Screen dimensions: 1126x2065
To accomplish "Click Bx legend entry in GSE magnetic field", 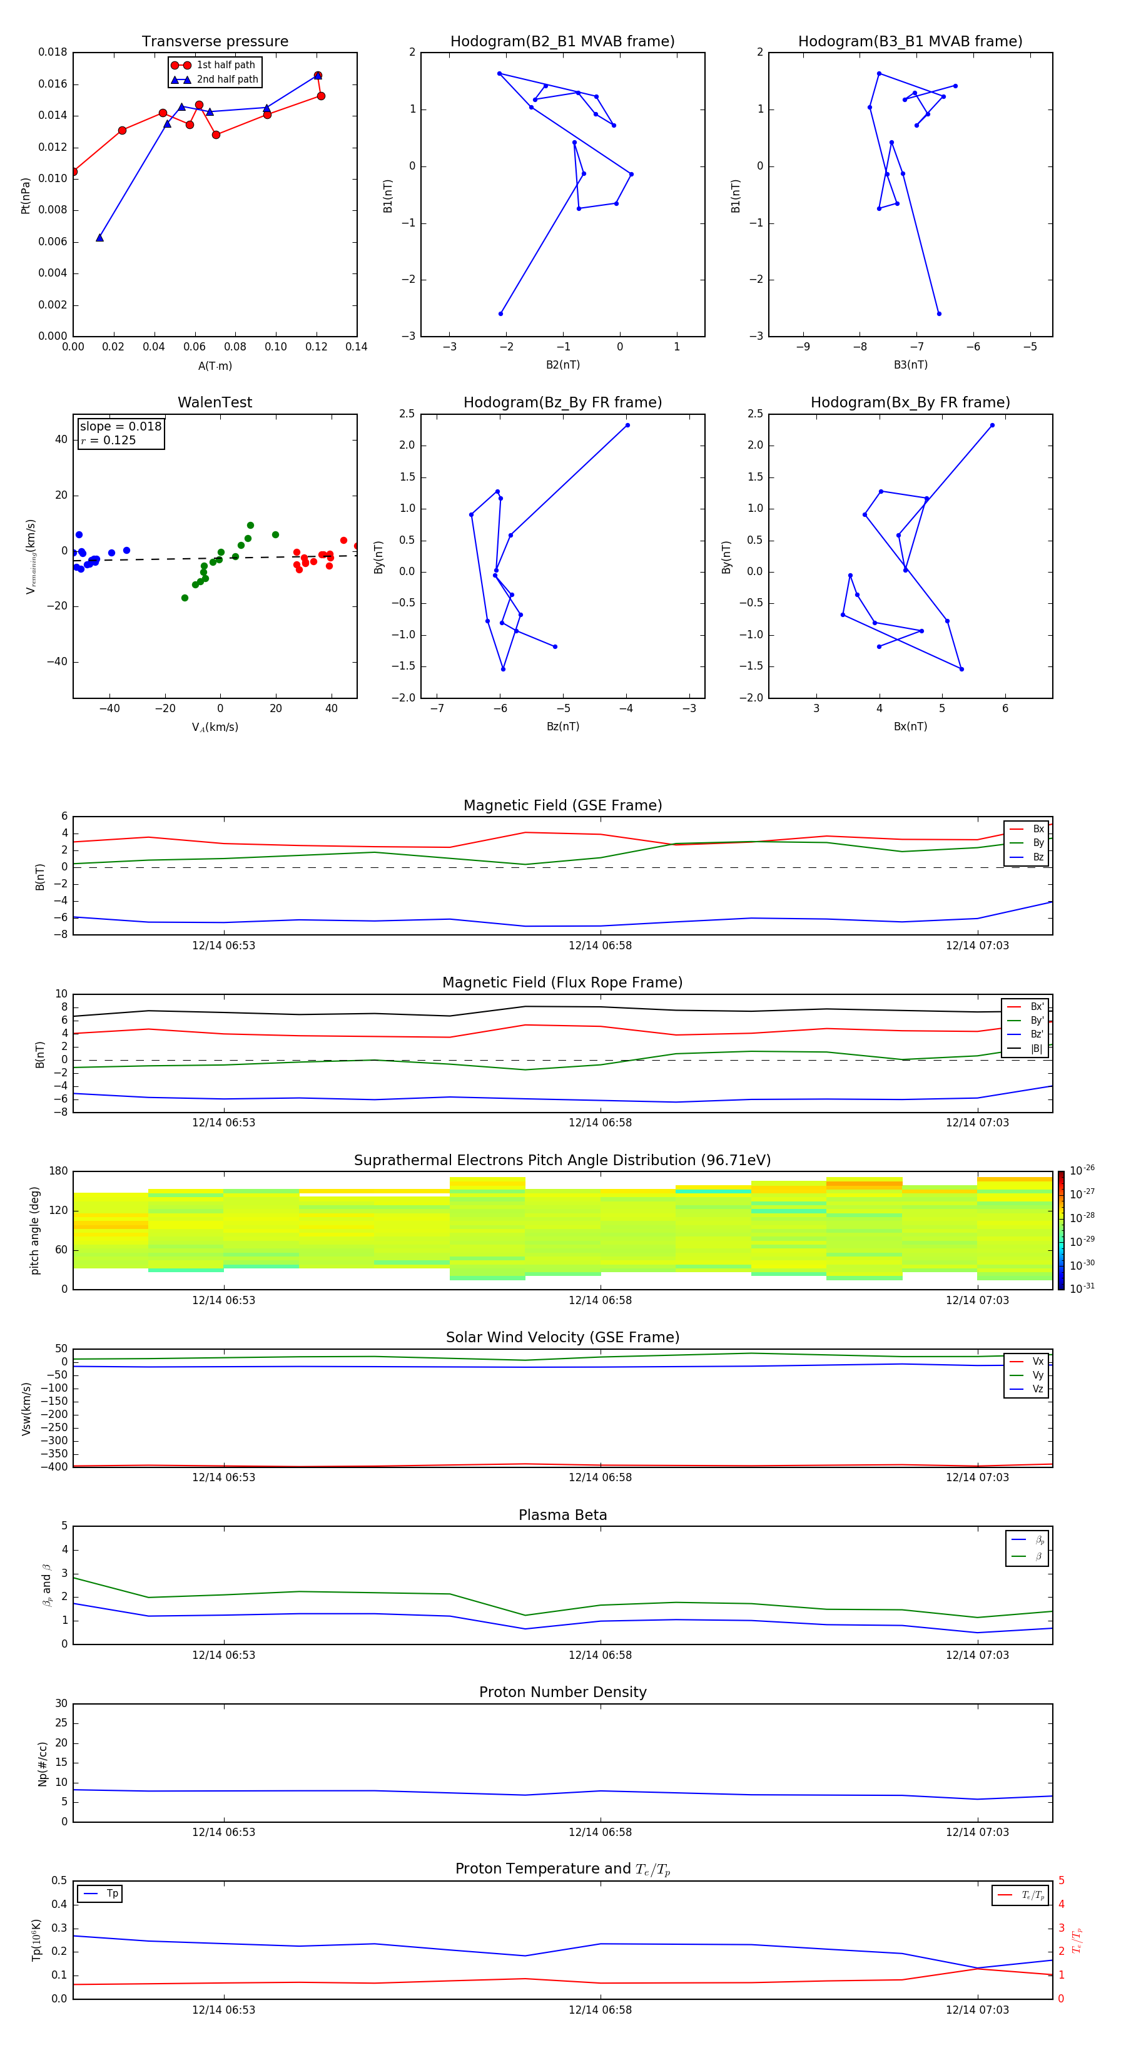I will click(1027, 829).
